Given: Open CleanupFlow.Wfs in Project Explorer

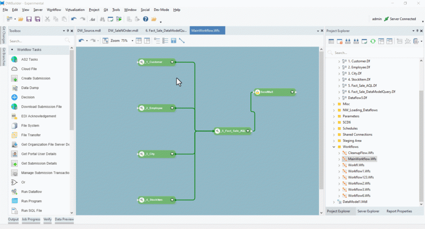Looking at the screenshot, I should [360, 153].
